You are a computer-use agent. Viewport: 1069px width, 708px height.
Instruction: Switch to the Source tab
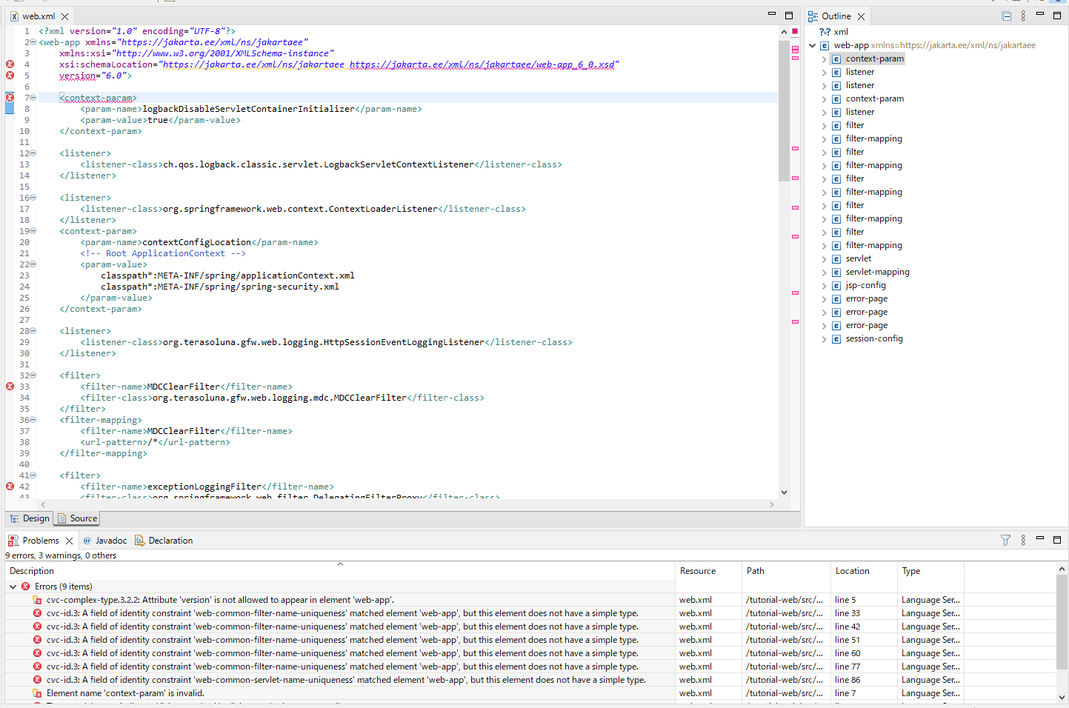[x=78, y=518]
